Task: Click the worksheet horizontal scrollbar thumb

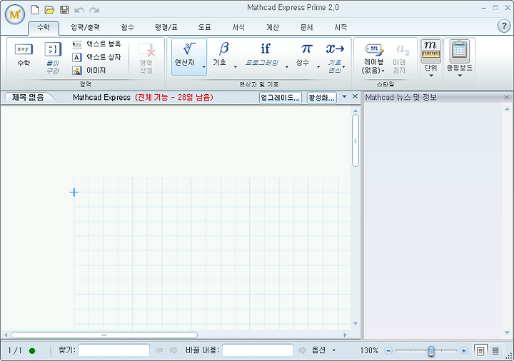Action: click(x=104, y=335)
